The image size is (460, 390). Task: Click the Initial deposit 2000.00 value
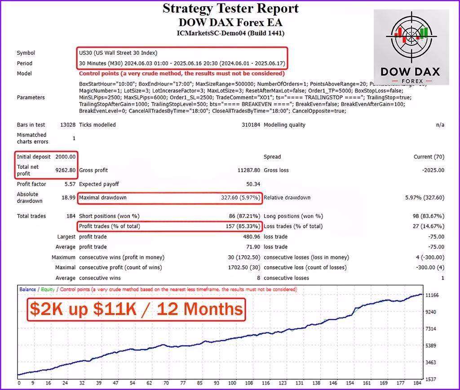pos(66,157)
